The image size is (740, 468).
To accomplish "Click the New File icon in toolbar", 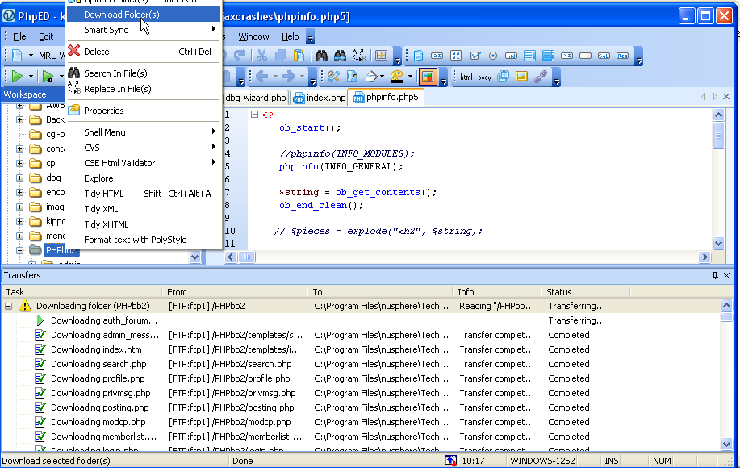I will pos(17,56).
